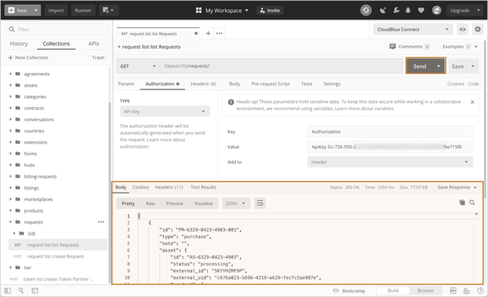Open the Headers (8) request tab

click(203, 84)
